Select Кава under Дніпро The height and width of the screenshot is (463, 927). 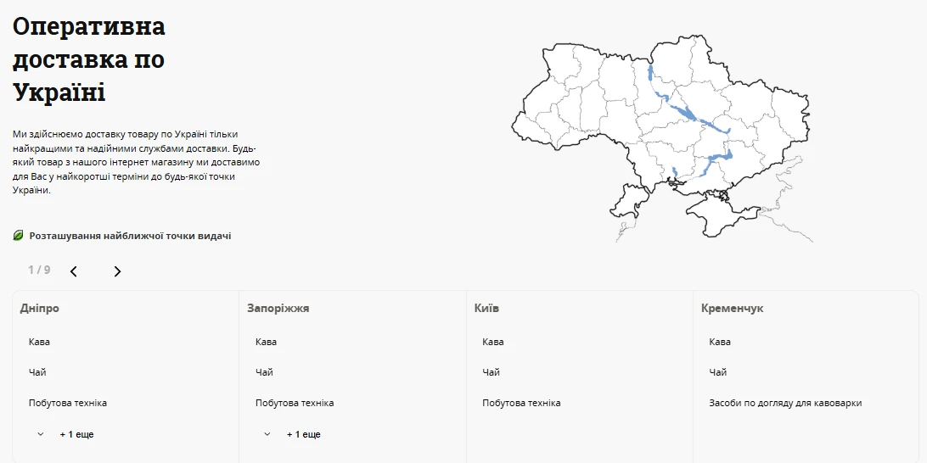tap(39, 342)
